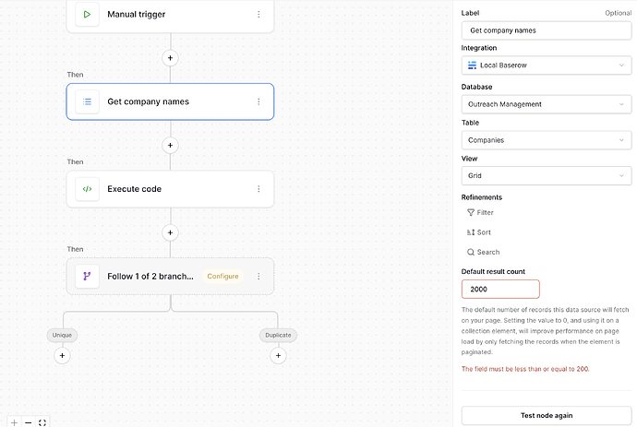Viewport: 637px width, 427px height.
Task: Zoom out the workflow canvas
Action: pos(28,422)
